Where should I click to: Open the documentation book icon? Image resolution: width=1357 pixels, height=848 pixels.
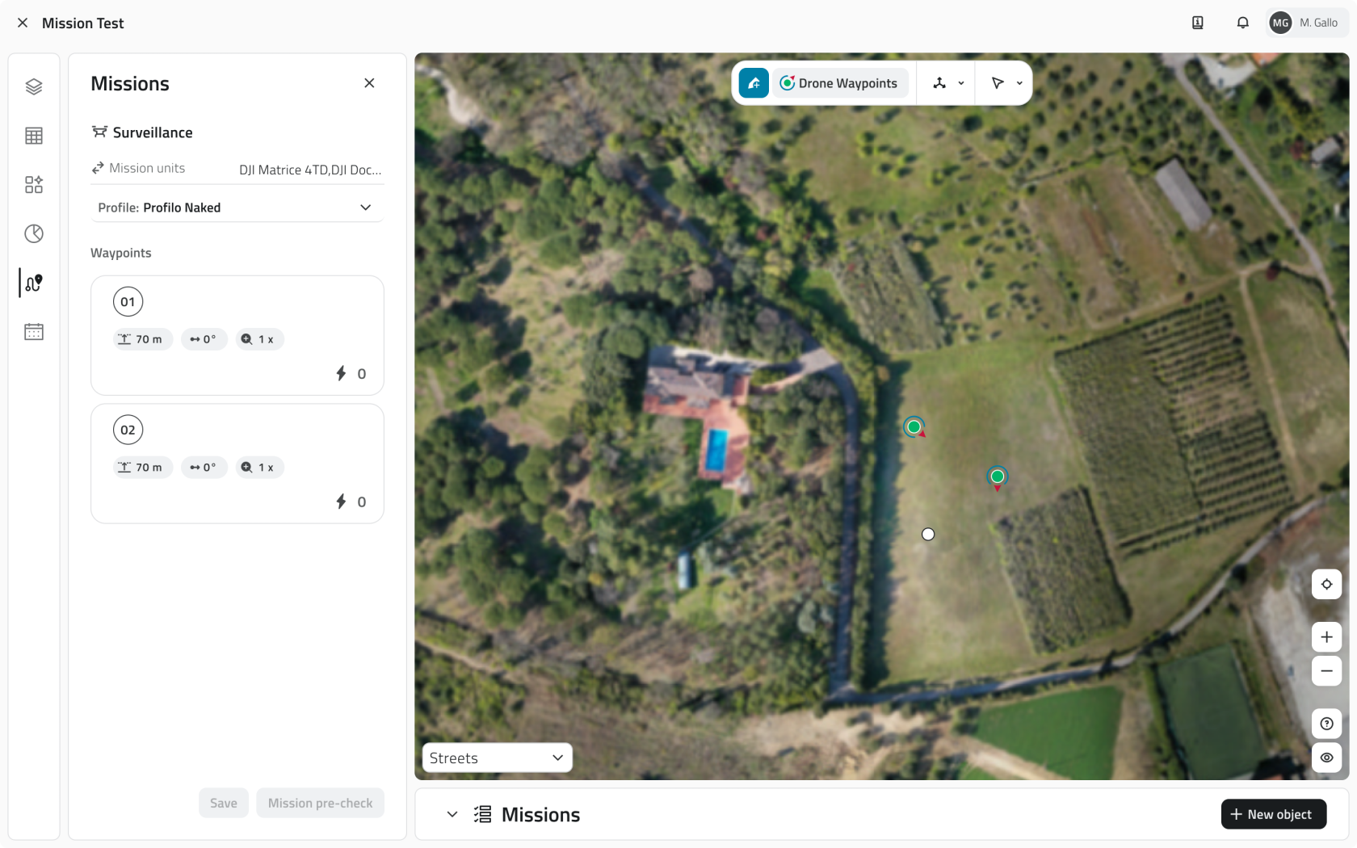(1198, 23)
